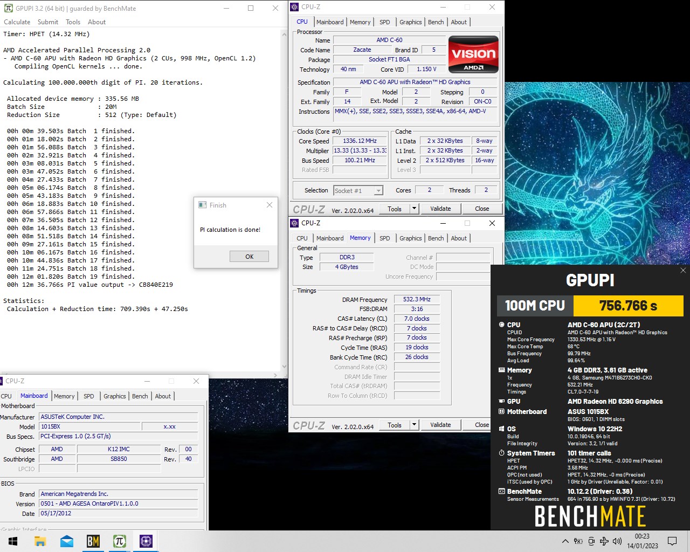Open CPU-Z icon on the taskbar
690x552 pixels.
146,541
